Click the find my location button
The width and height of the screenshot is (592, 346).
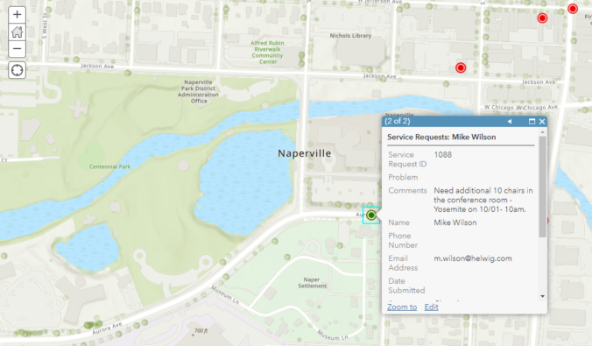pyautogui.click(x=17, y=70)
